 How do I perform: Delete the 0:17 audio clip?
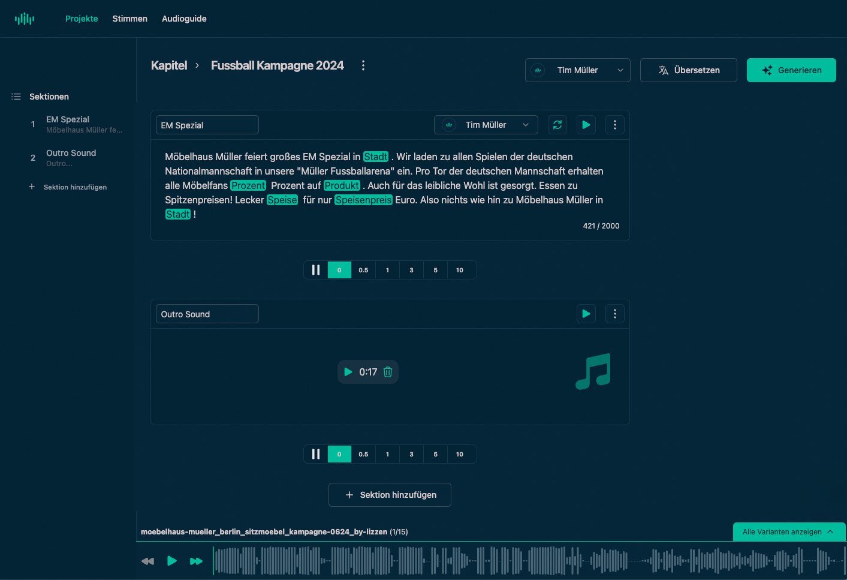coord(388,372)
